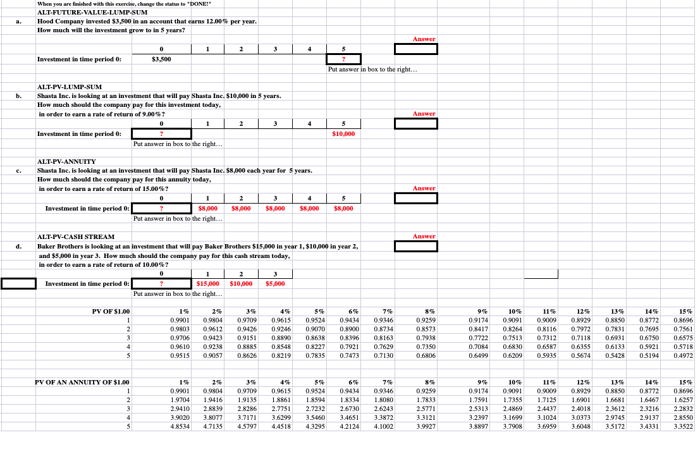
Task: Click the Baker Brothers problem description line
Action: pyautogui.click(x=197, y=247)
